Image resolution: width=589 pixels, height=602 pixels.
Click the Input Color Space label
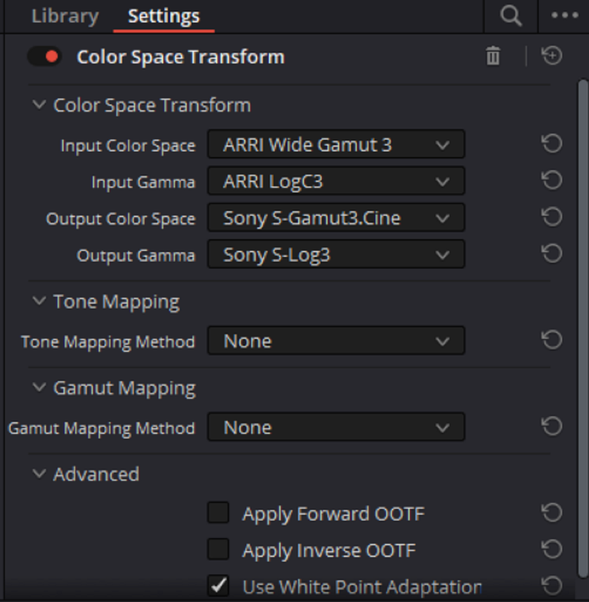[x=128, y=145]
